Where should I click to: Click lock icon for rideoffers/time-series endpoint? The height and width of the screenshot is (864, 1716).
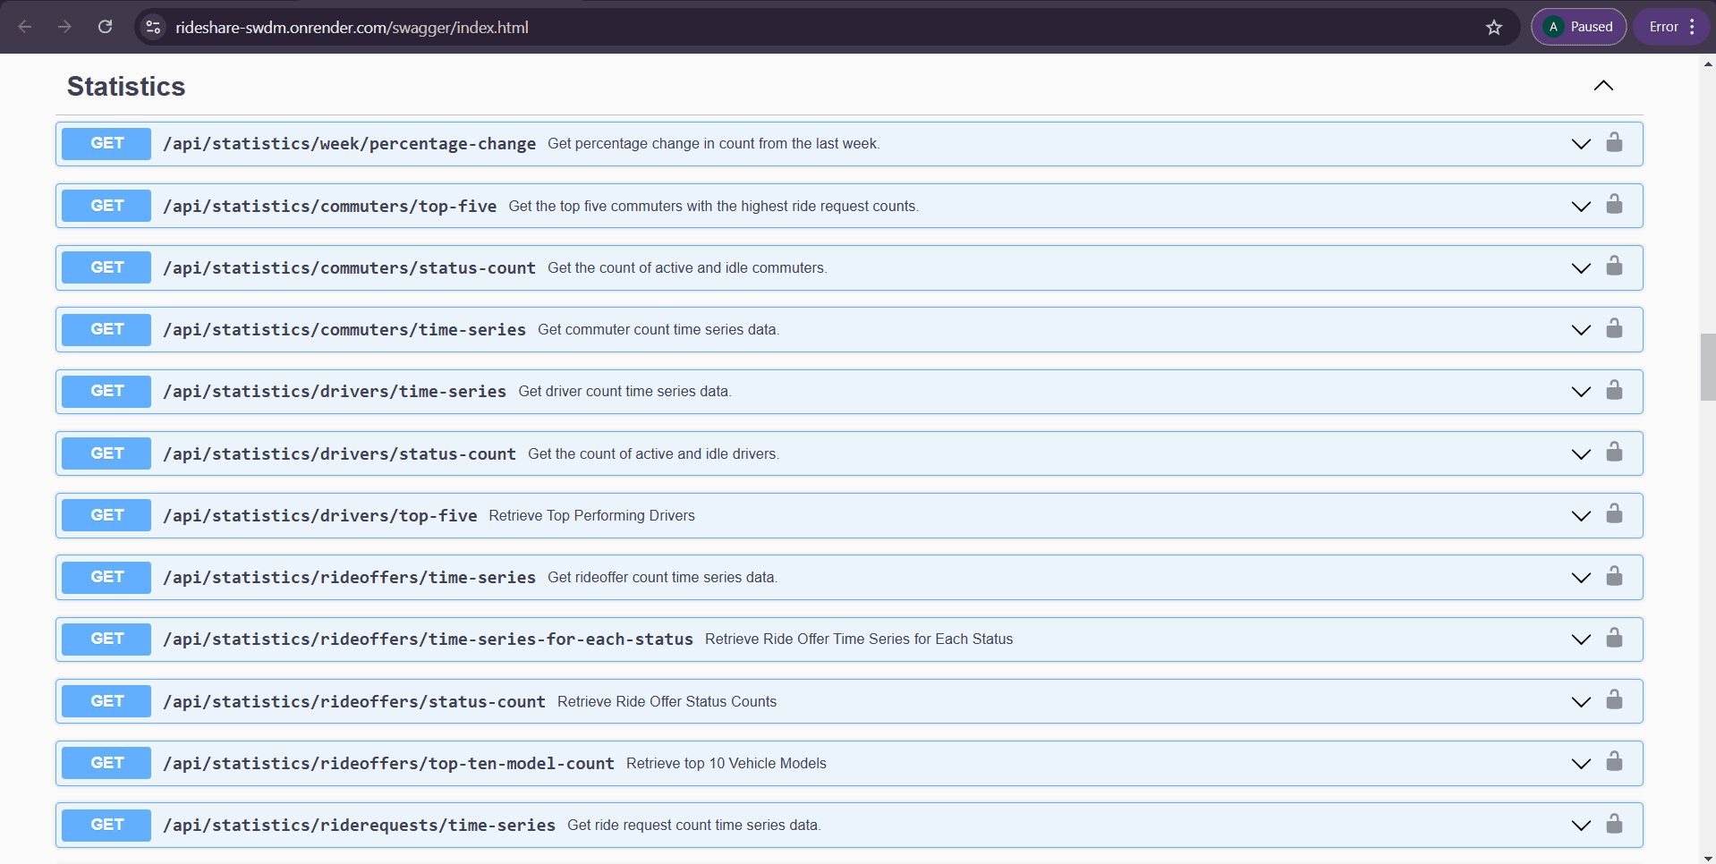coord(1614,576)
